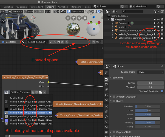Toggle the Use Nodes checkbox

pos(3,42)
